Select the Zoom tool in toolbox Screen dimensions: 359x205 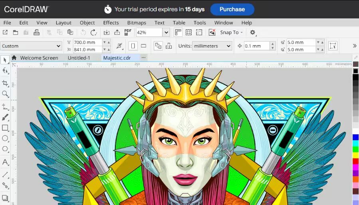(5, 94)
